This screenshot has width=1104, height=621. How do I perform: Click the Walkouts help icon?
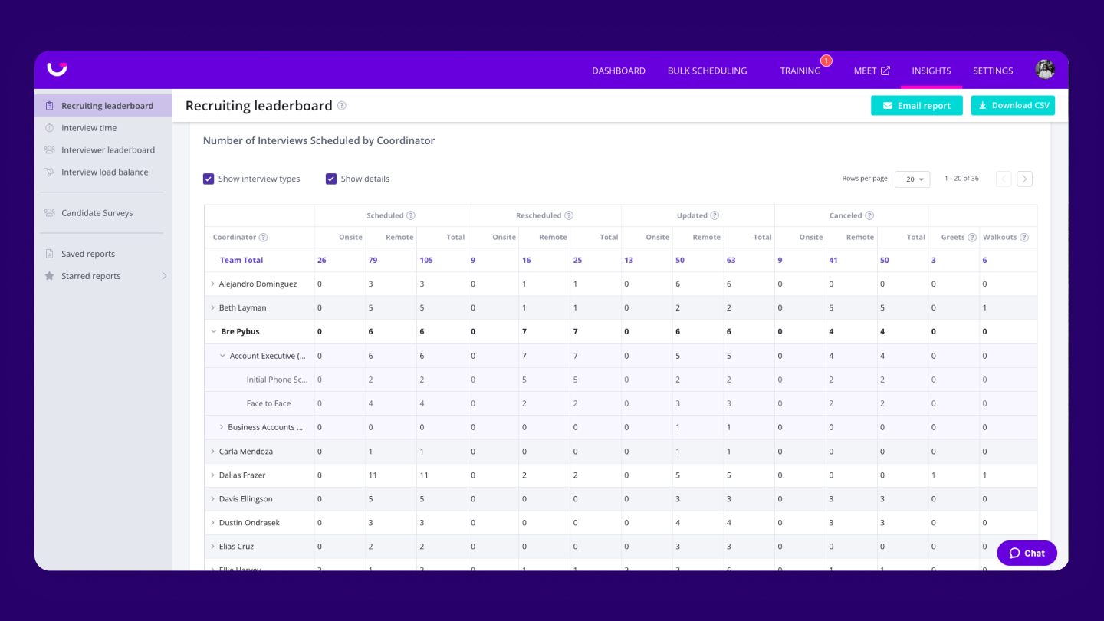pyautogui.click(x=1024, y=238)
